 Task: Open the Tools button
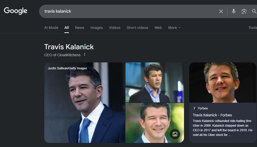pyautogui.click(x=253, y=28)
